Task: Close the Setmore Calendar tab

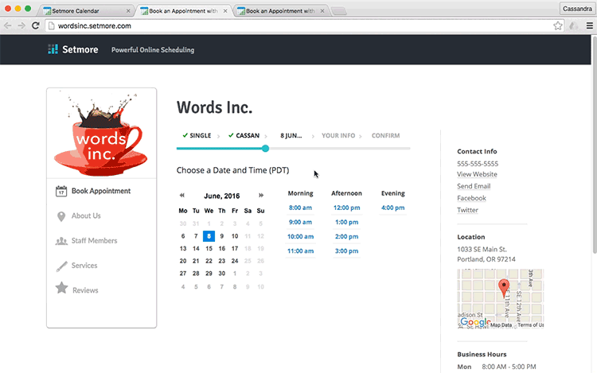Action: coord(128,11)
